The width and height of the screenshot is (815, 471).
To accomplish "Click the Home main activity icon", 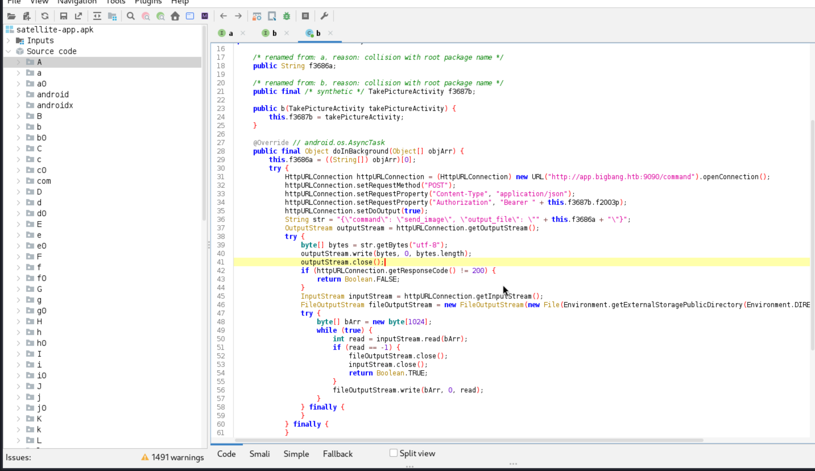I will 175,16.
